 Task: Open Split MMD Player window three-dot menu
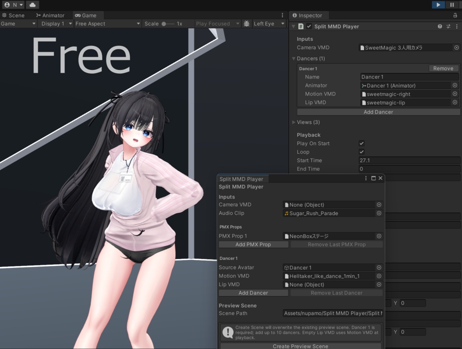[366, 178]
